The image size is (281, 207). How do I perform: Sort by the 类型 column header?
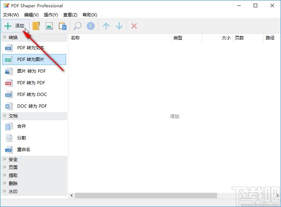[x=187, y=38]
